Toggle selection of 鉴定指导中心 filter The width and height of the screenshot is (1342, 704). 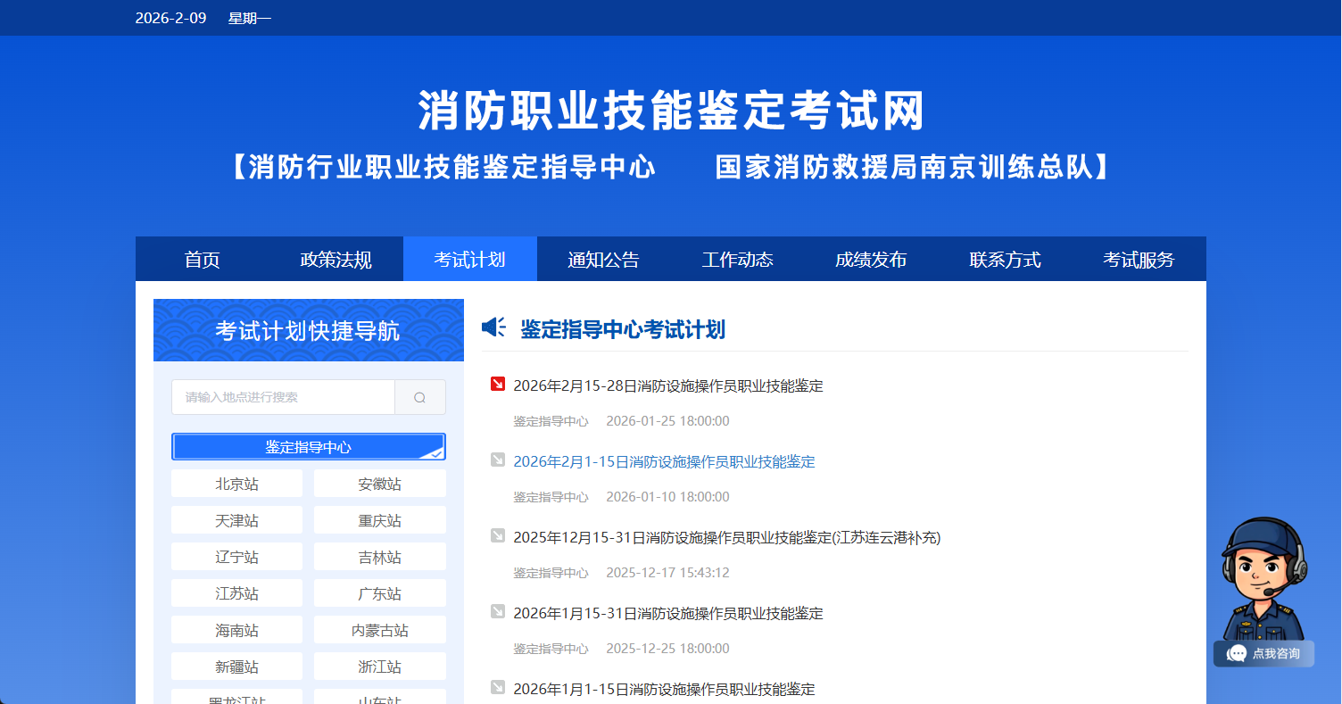tap(309, 446)
